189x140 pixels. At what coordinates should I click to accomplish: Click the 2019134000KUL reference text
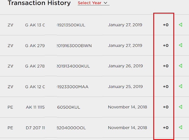[73, 66]
